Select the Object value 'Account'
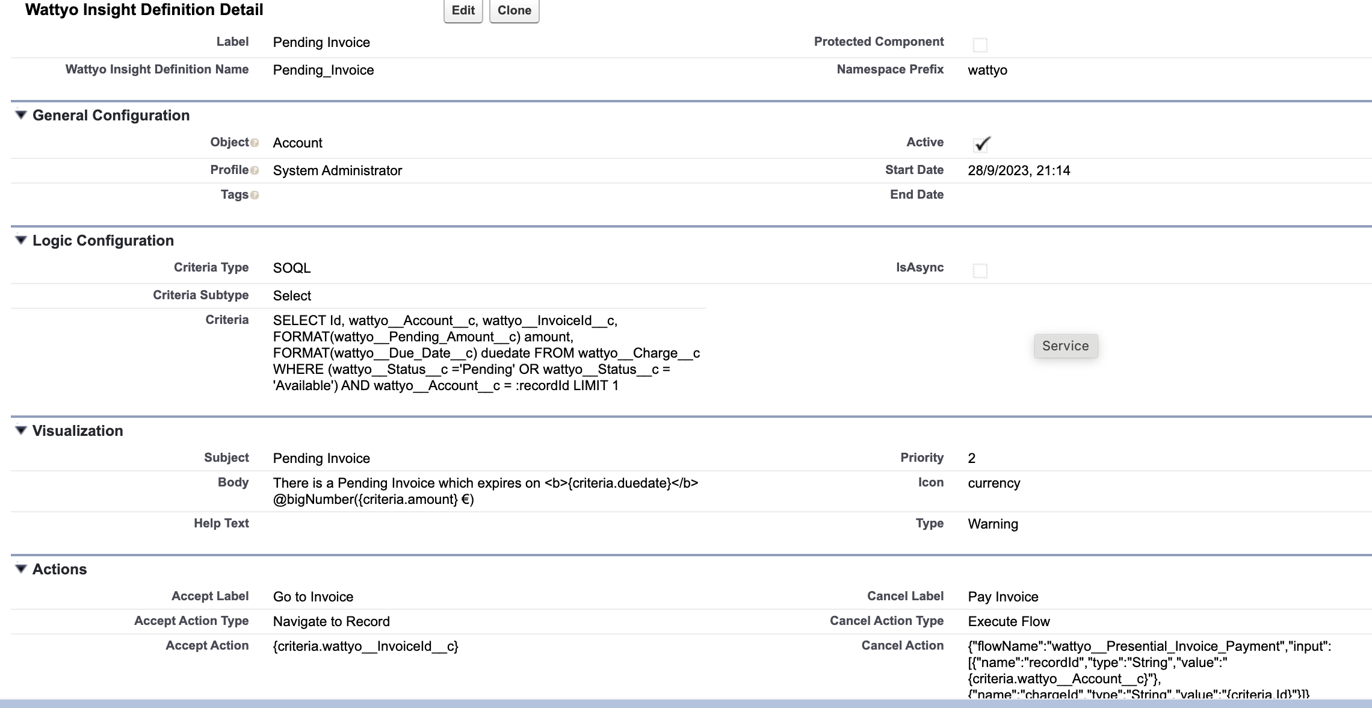This screenshot has height=708, width=1372. [298, 143]
